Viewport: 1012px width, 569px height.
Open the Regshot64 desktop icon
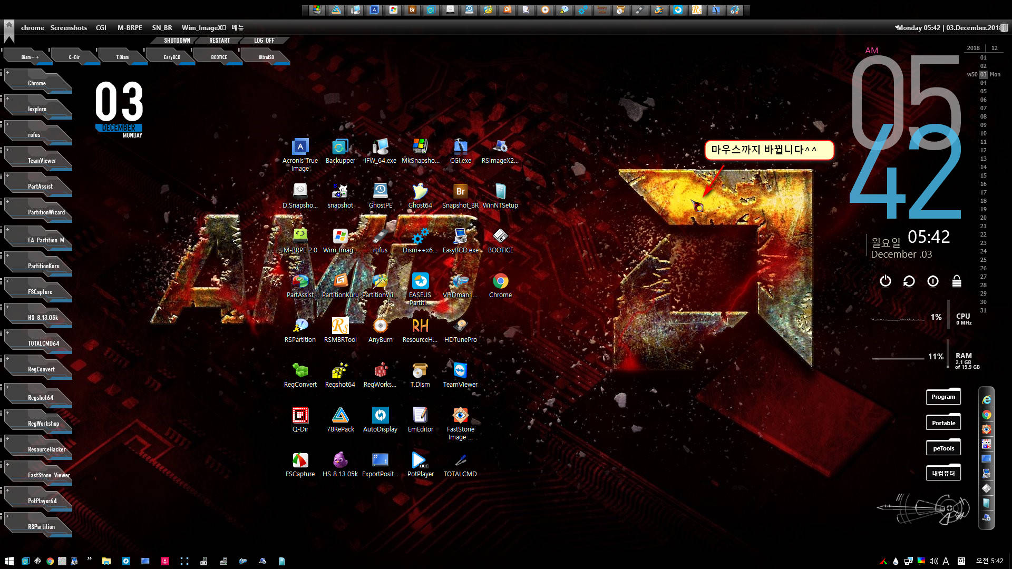coord(340,375)
